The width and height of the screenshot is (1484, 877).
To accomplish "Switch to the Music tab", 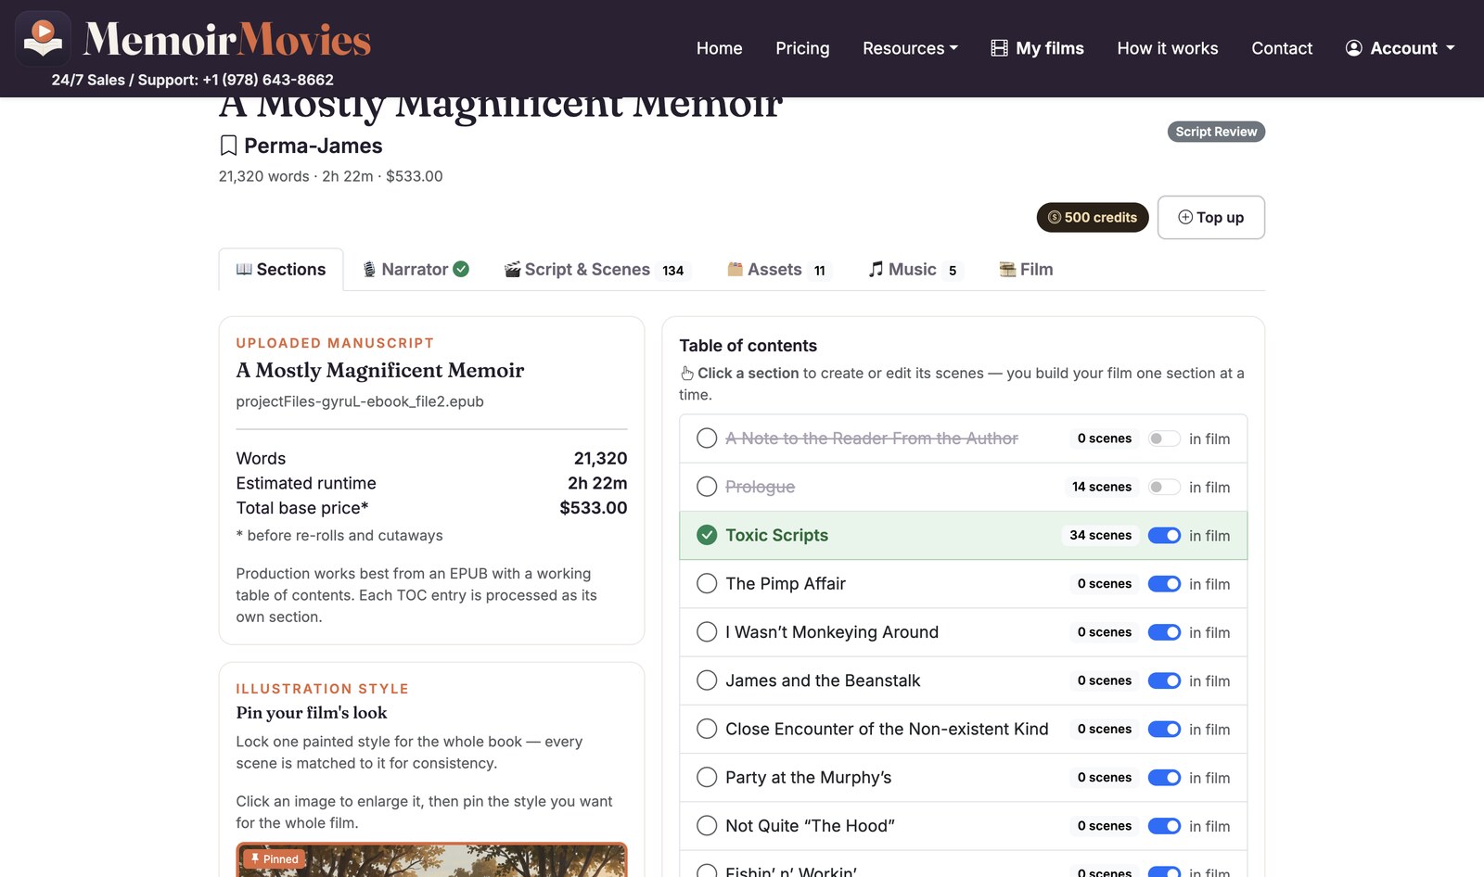I will pyautogui.click(x=915, y=269).
